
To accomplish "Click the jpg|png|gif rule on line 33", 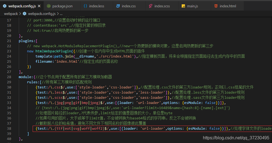I will (x=131, y=103).
